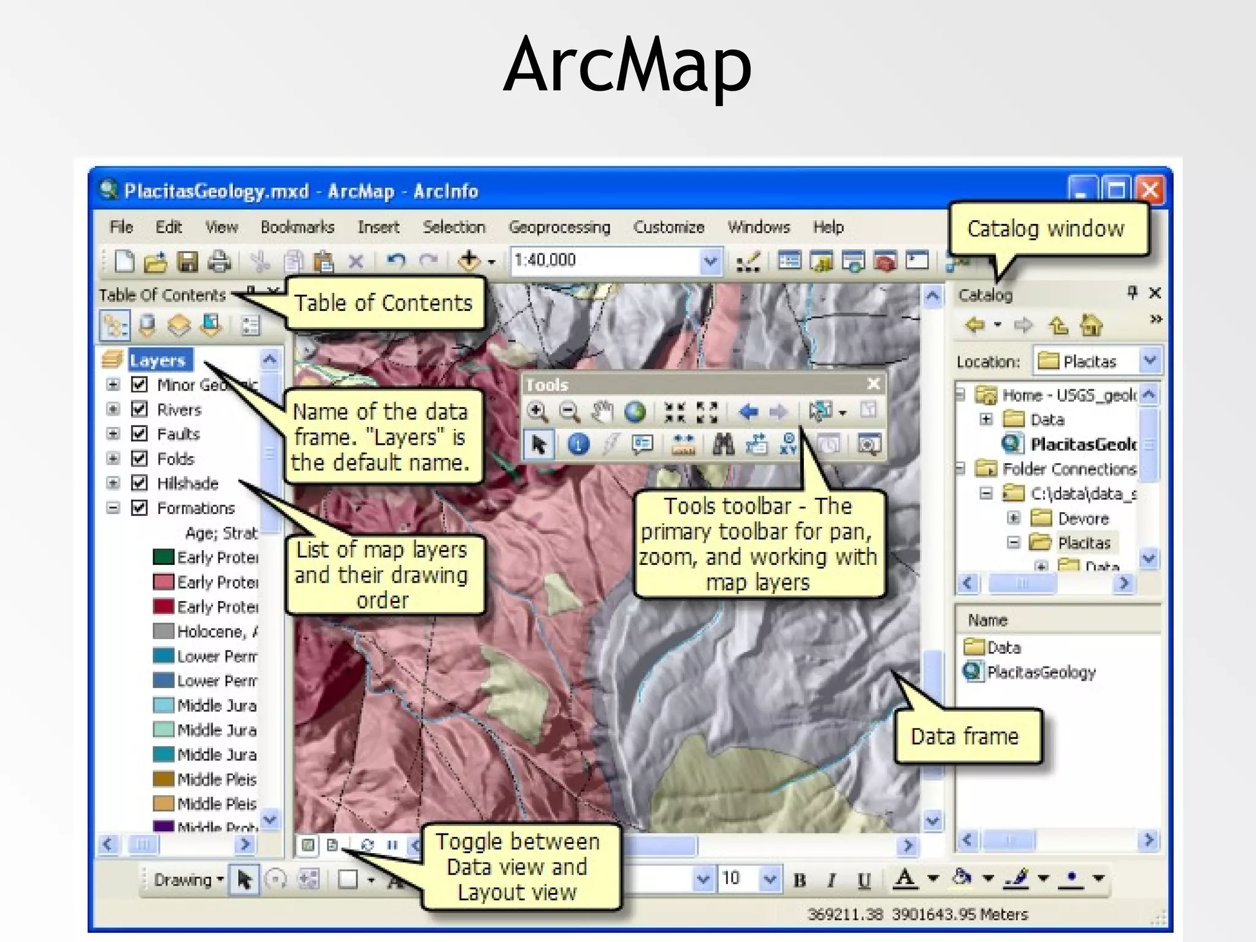
Task: Open the Drawing dropdown menu
Action: tap(188, 880)
